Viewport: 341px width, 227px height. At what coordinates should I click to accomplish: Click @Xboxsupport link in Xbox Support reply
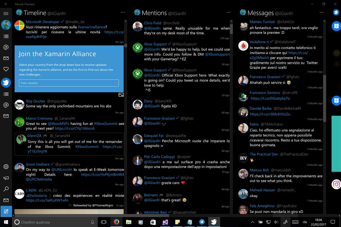[x=217, y=54]
